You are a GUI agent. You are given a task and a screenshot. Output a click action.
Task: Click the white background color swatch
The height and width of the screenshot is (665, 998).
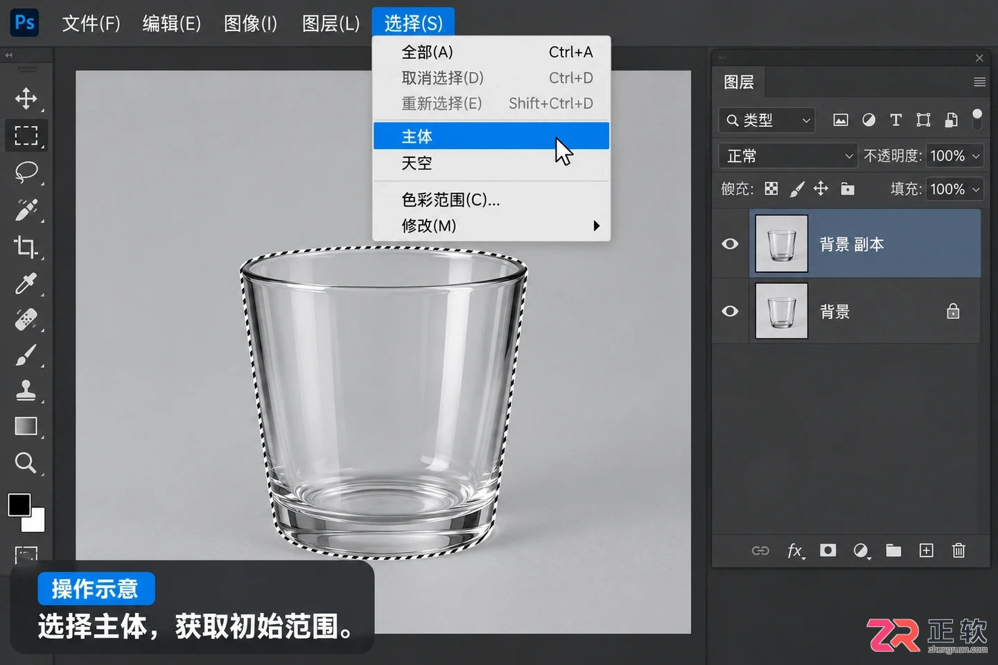click(36, 522)
